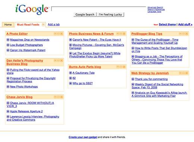Remove the A Photo Editor gadget

pyautogui.click(x=62, y=34)
